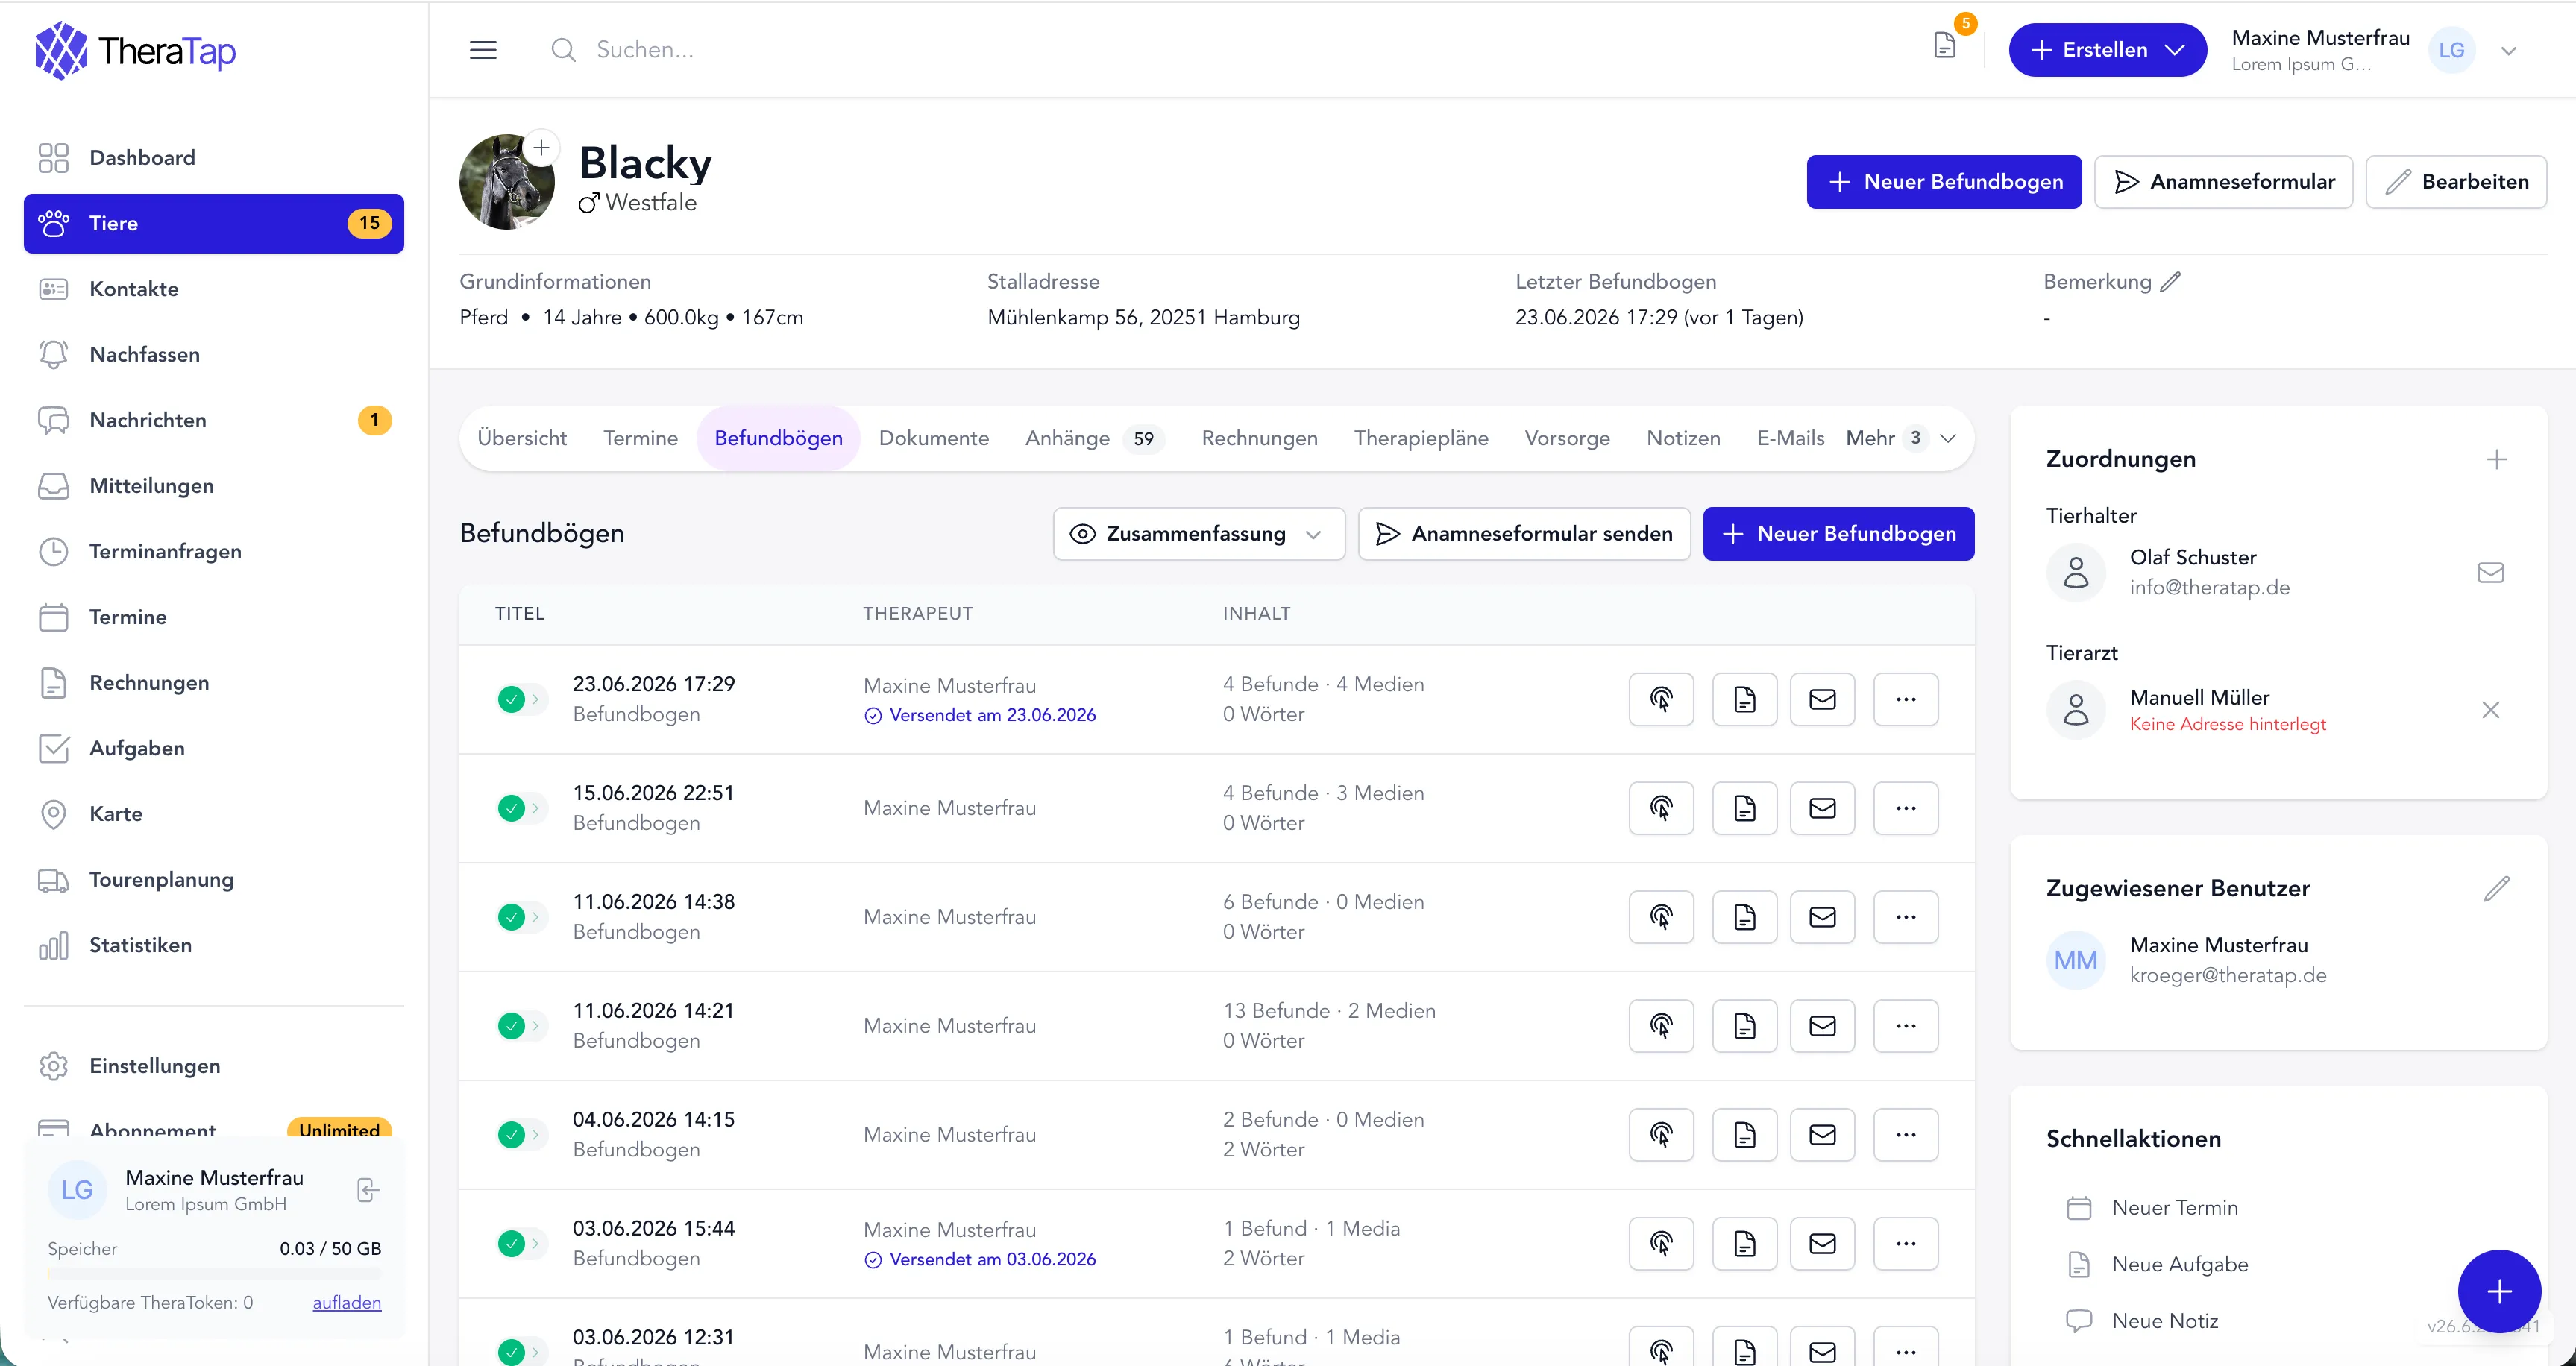Click the aufladen link for TheraToken
2576x1366 pixels.
click(x=347, y=1302)
